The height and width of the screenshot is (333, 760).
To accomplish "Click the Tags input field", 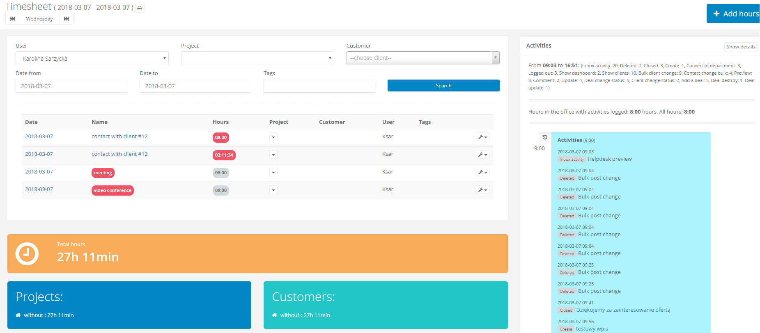I will 319,86.
